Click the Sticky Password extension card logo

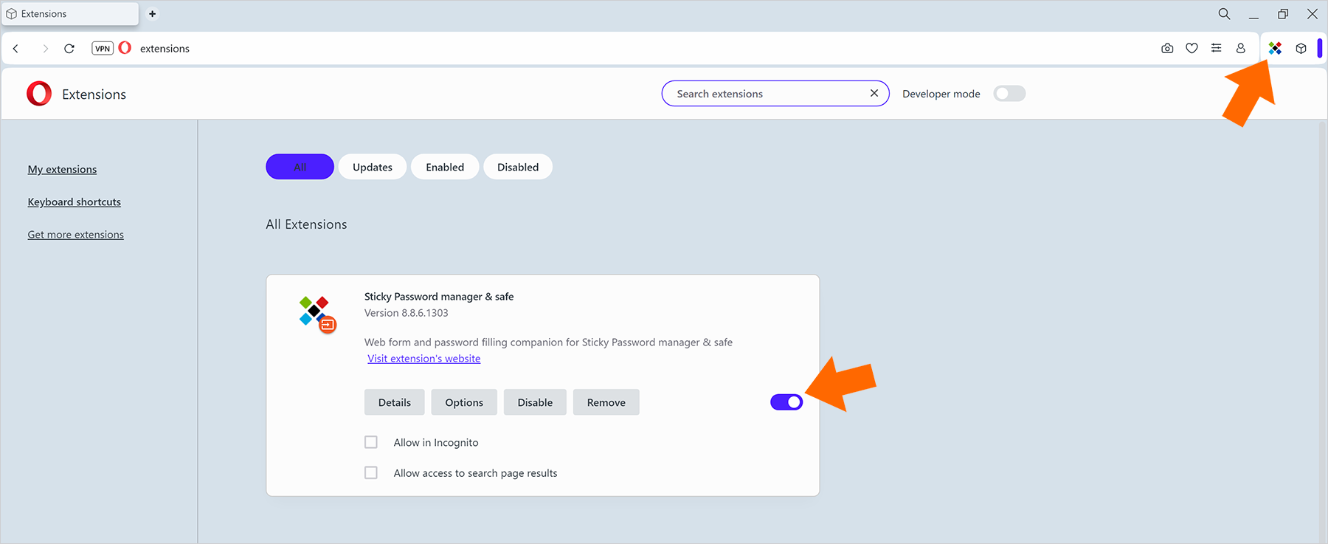pyautogui.click(x=317, y=314)
